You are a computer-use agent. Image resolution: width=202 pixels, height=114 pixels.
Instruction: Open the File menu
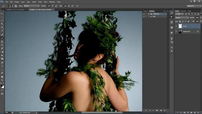pos(7,2)
